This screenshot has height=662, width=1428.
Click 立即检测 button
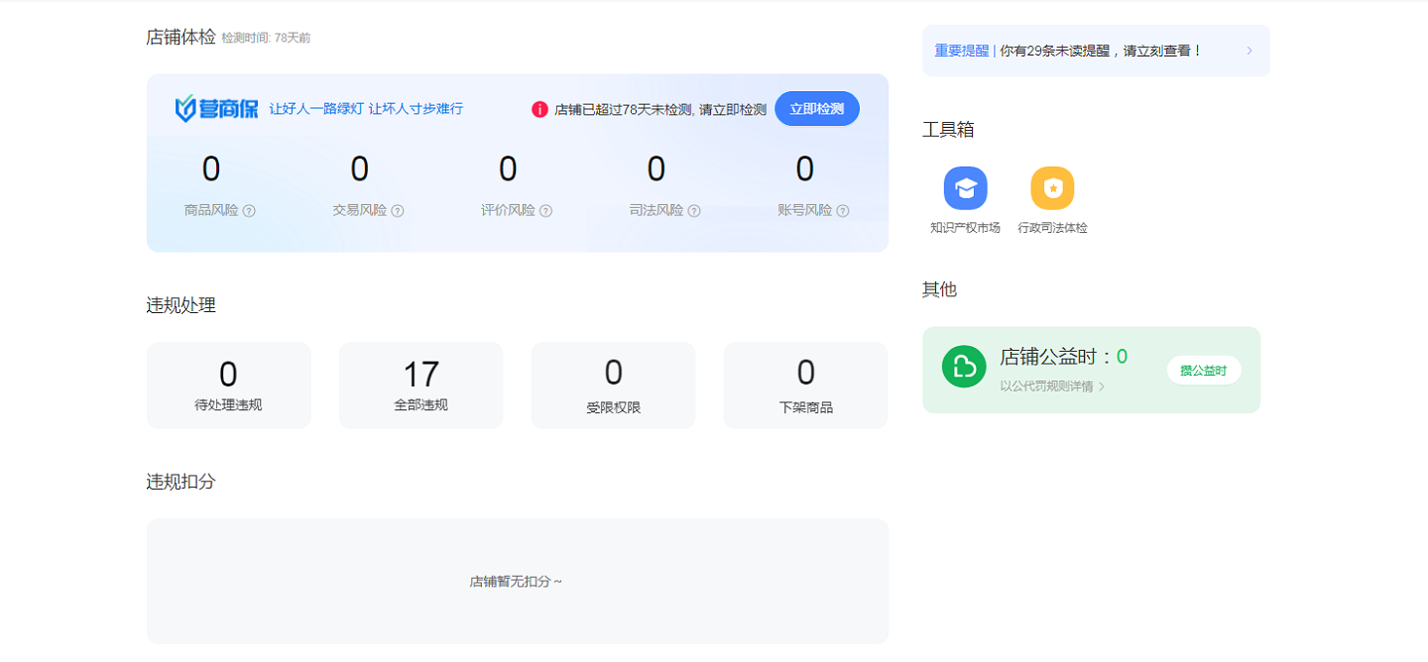tap(817, 109)
